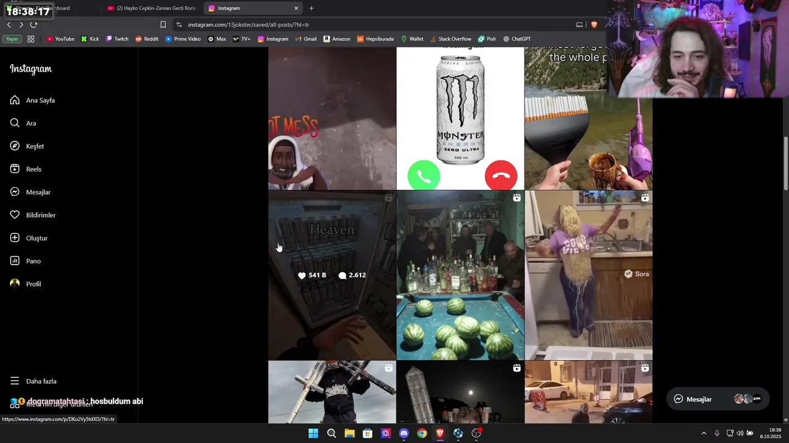Open the Reddit bookmark
Screen dimensions: 789x443
pyautogui.click(x=147, y=39)
